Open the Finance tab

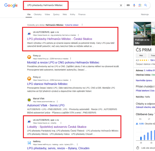[82, 14]
